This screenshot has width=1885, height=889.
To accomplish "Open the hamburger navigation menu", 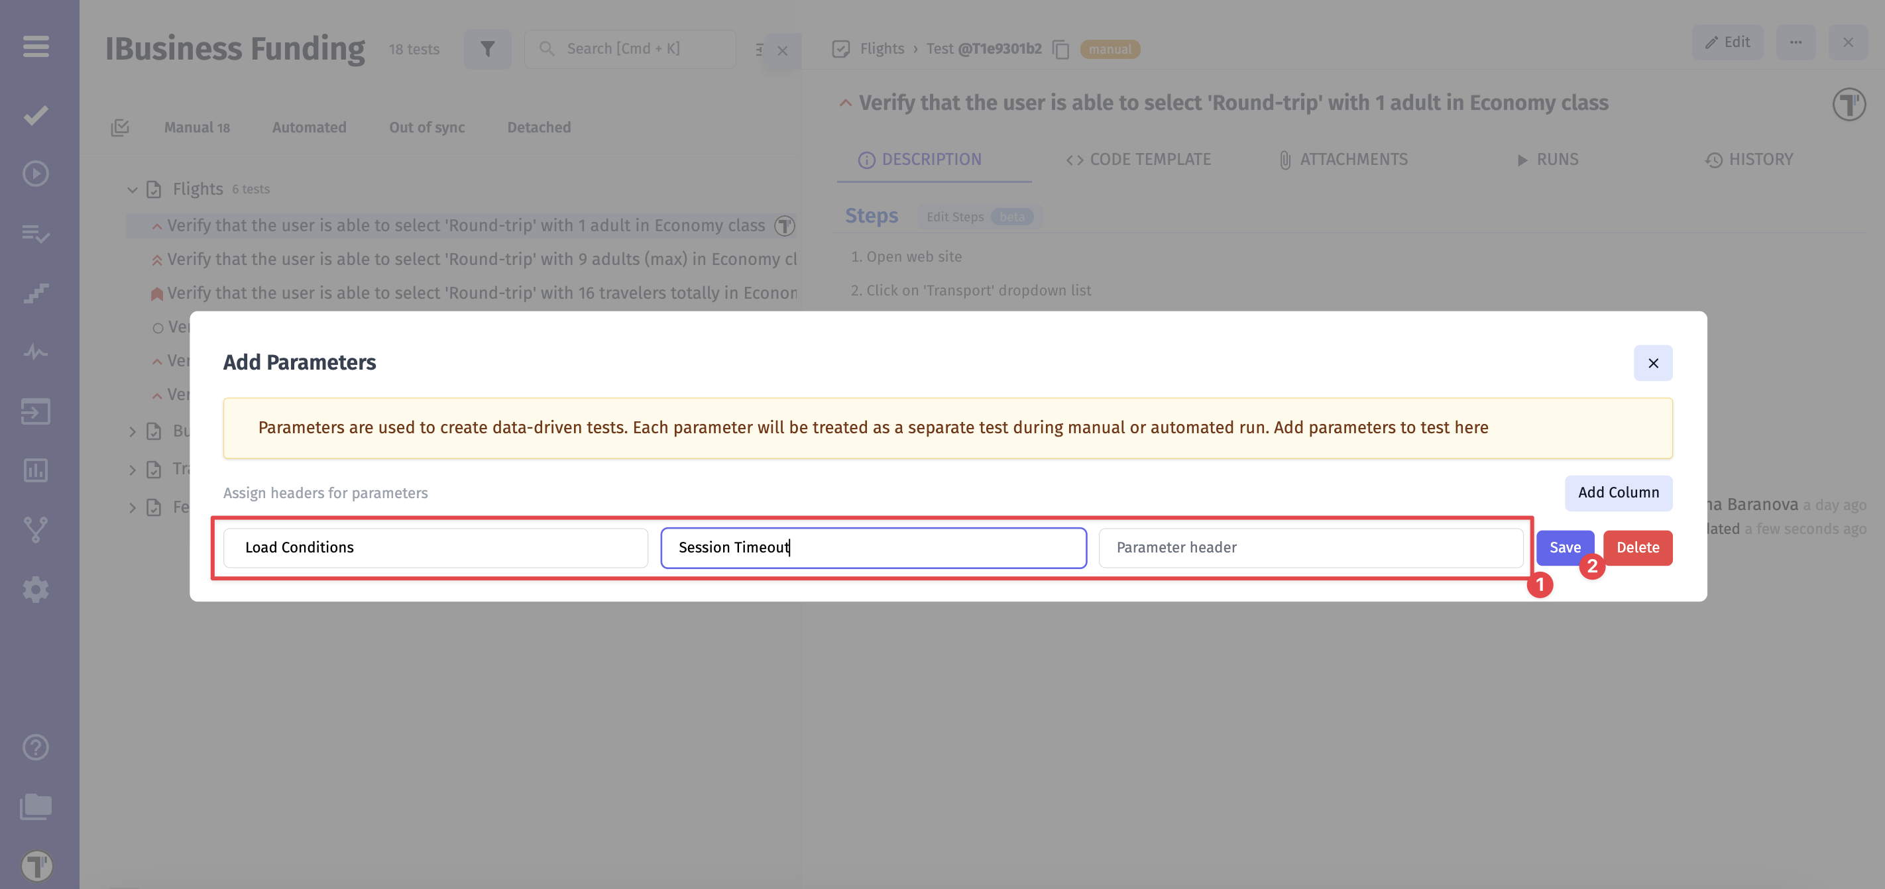I will [x=34, y=46].
